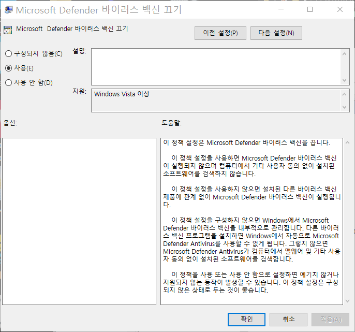355x332 pixels.
Task: Click the heading 'Microsoft Defender 바이러스 백신 끄기'
Action: point(72,29)
